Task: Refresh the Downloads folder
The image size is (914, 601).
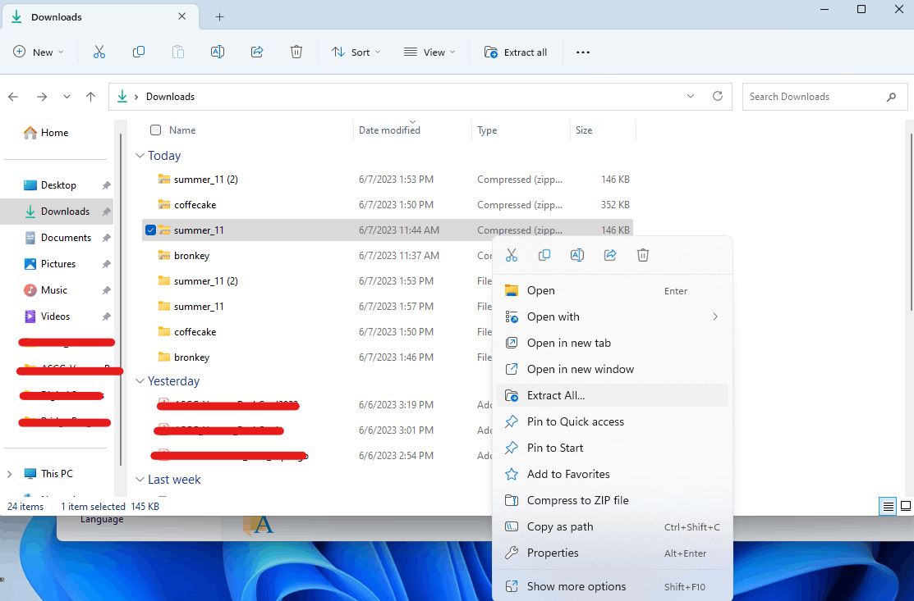Action: tap(718, 96)
